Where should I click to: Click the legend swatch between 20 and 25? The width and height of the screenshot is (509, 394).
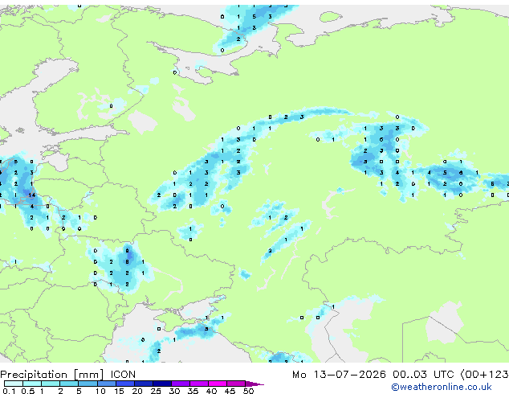click(x=144, y=384)
